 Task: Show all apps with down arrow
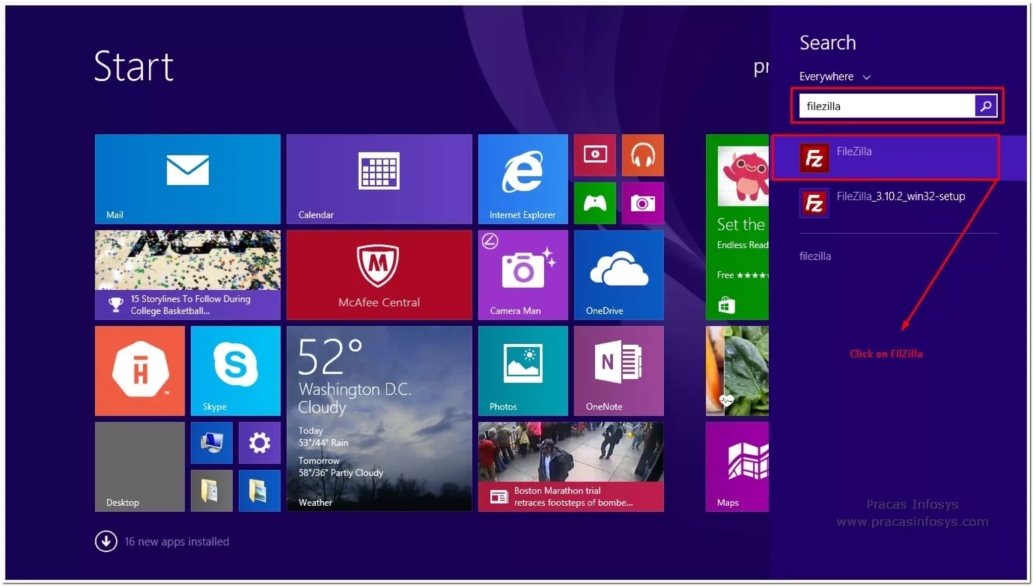click(x=106, y=541)
